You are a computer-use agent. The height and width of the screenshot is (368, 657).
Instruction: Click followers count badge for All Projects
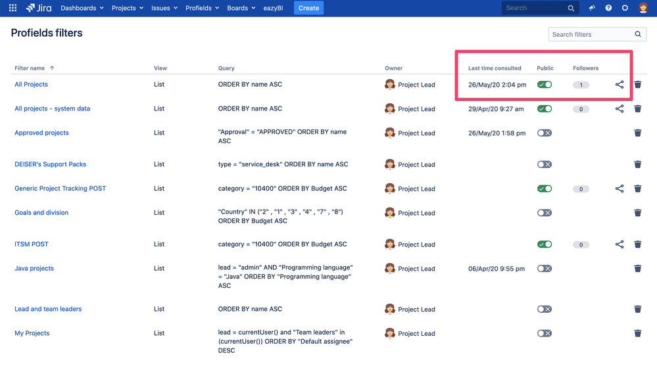[x=581, y=85]
